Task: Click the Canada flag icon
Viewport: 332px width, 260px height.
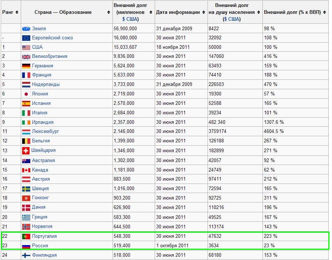Action: [26, 170]
